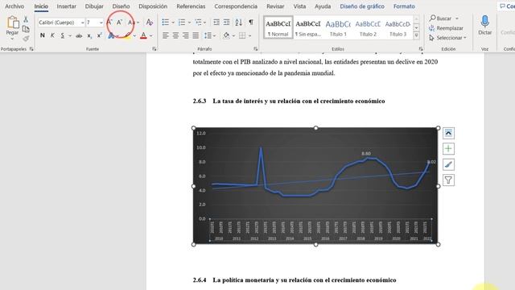The height and width of the screenshot is (290, 515).
Task: Align text right
Action: (x=186, y=35)
